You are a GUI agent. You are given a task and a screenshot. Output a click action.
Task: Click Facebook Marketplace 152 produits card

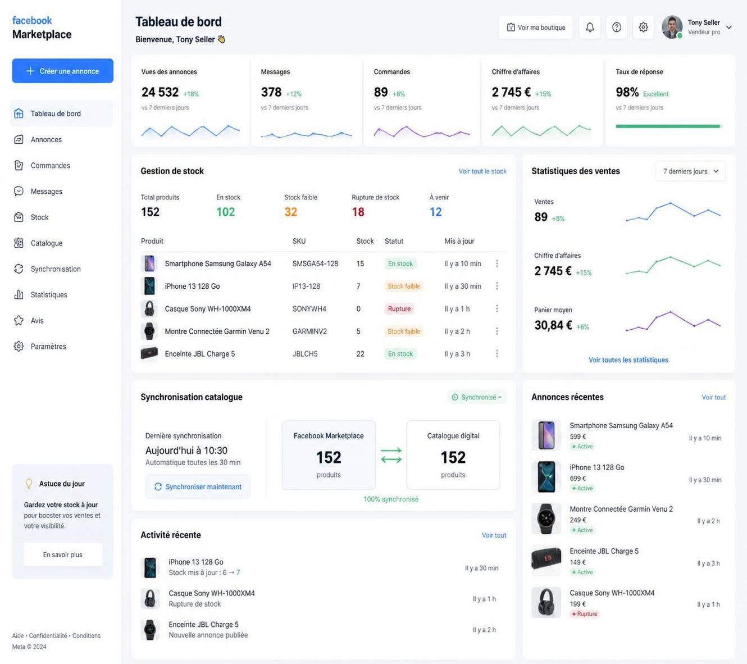(329, 455)
